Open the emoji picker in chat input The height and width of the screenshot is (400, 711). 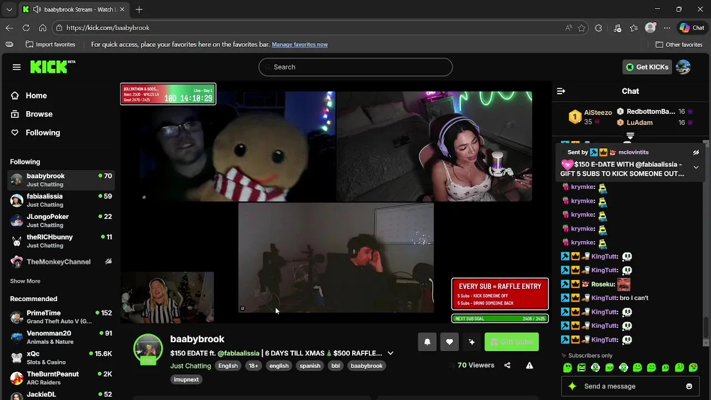point(689,387)
